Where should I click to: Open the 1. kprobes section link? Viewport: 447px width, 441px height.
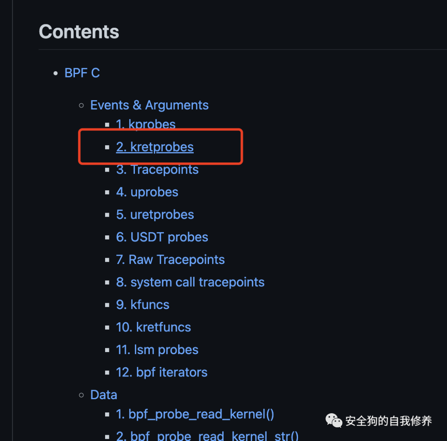[x=146, y=125]
